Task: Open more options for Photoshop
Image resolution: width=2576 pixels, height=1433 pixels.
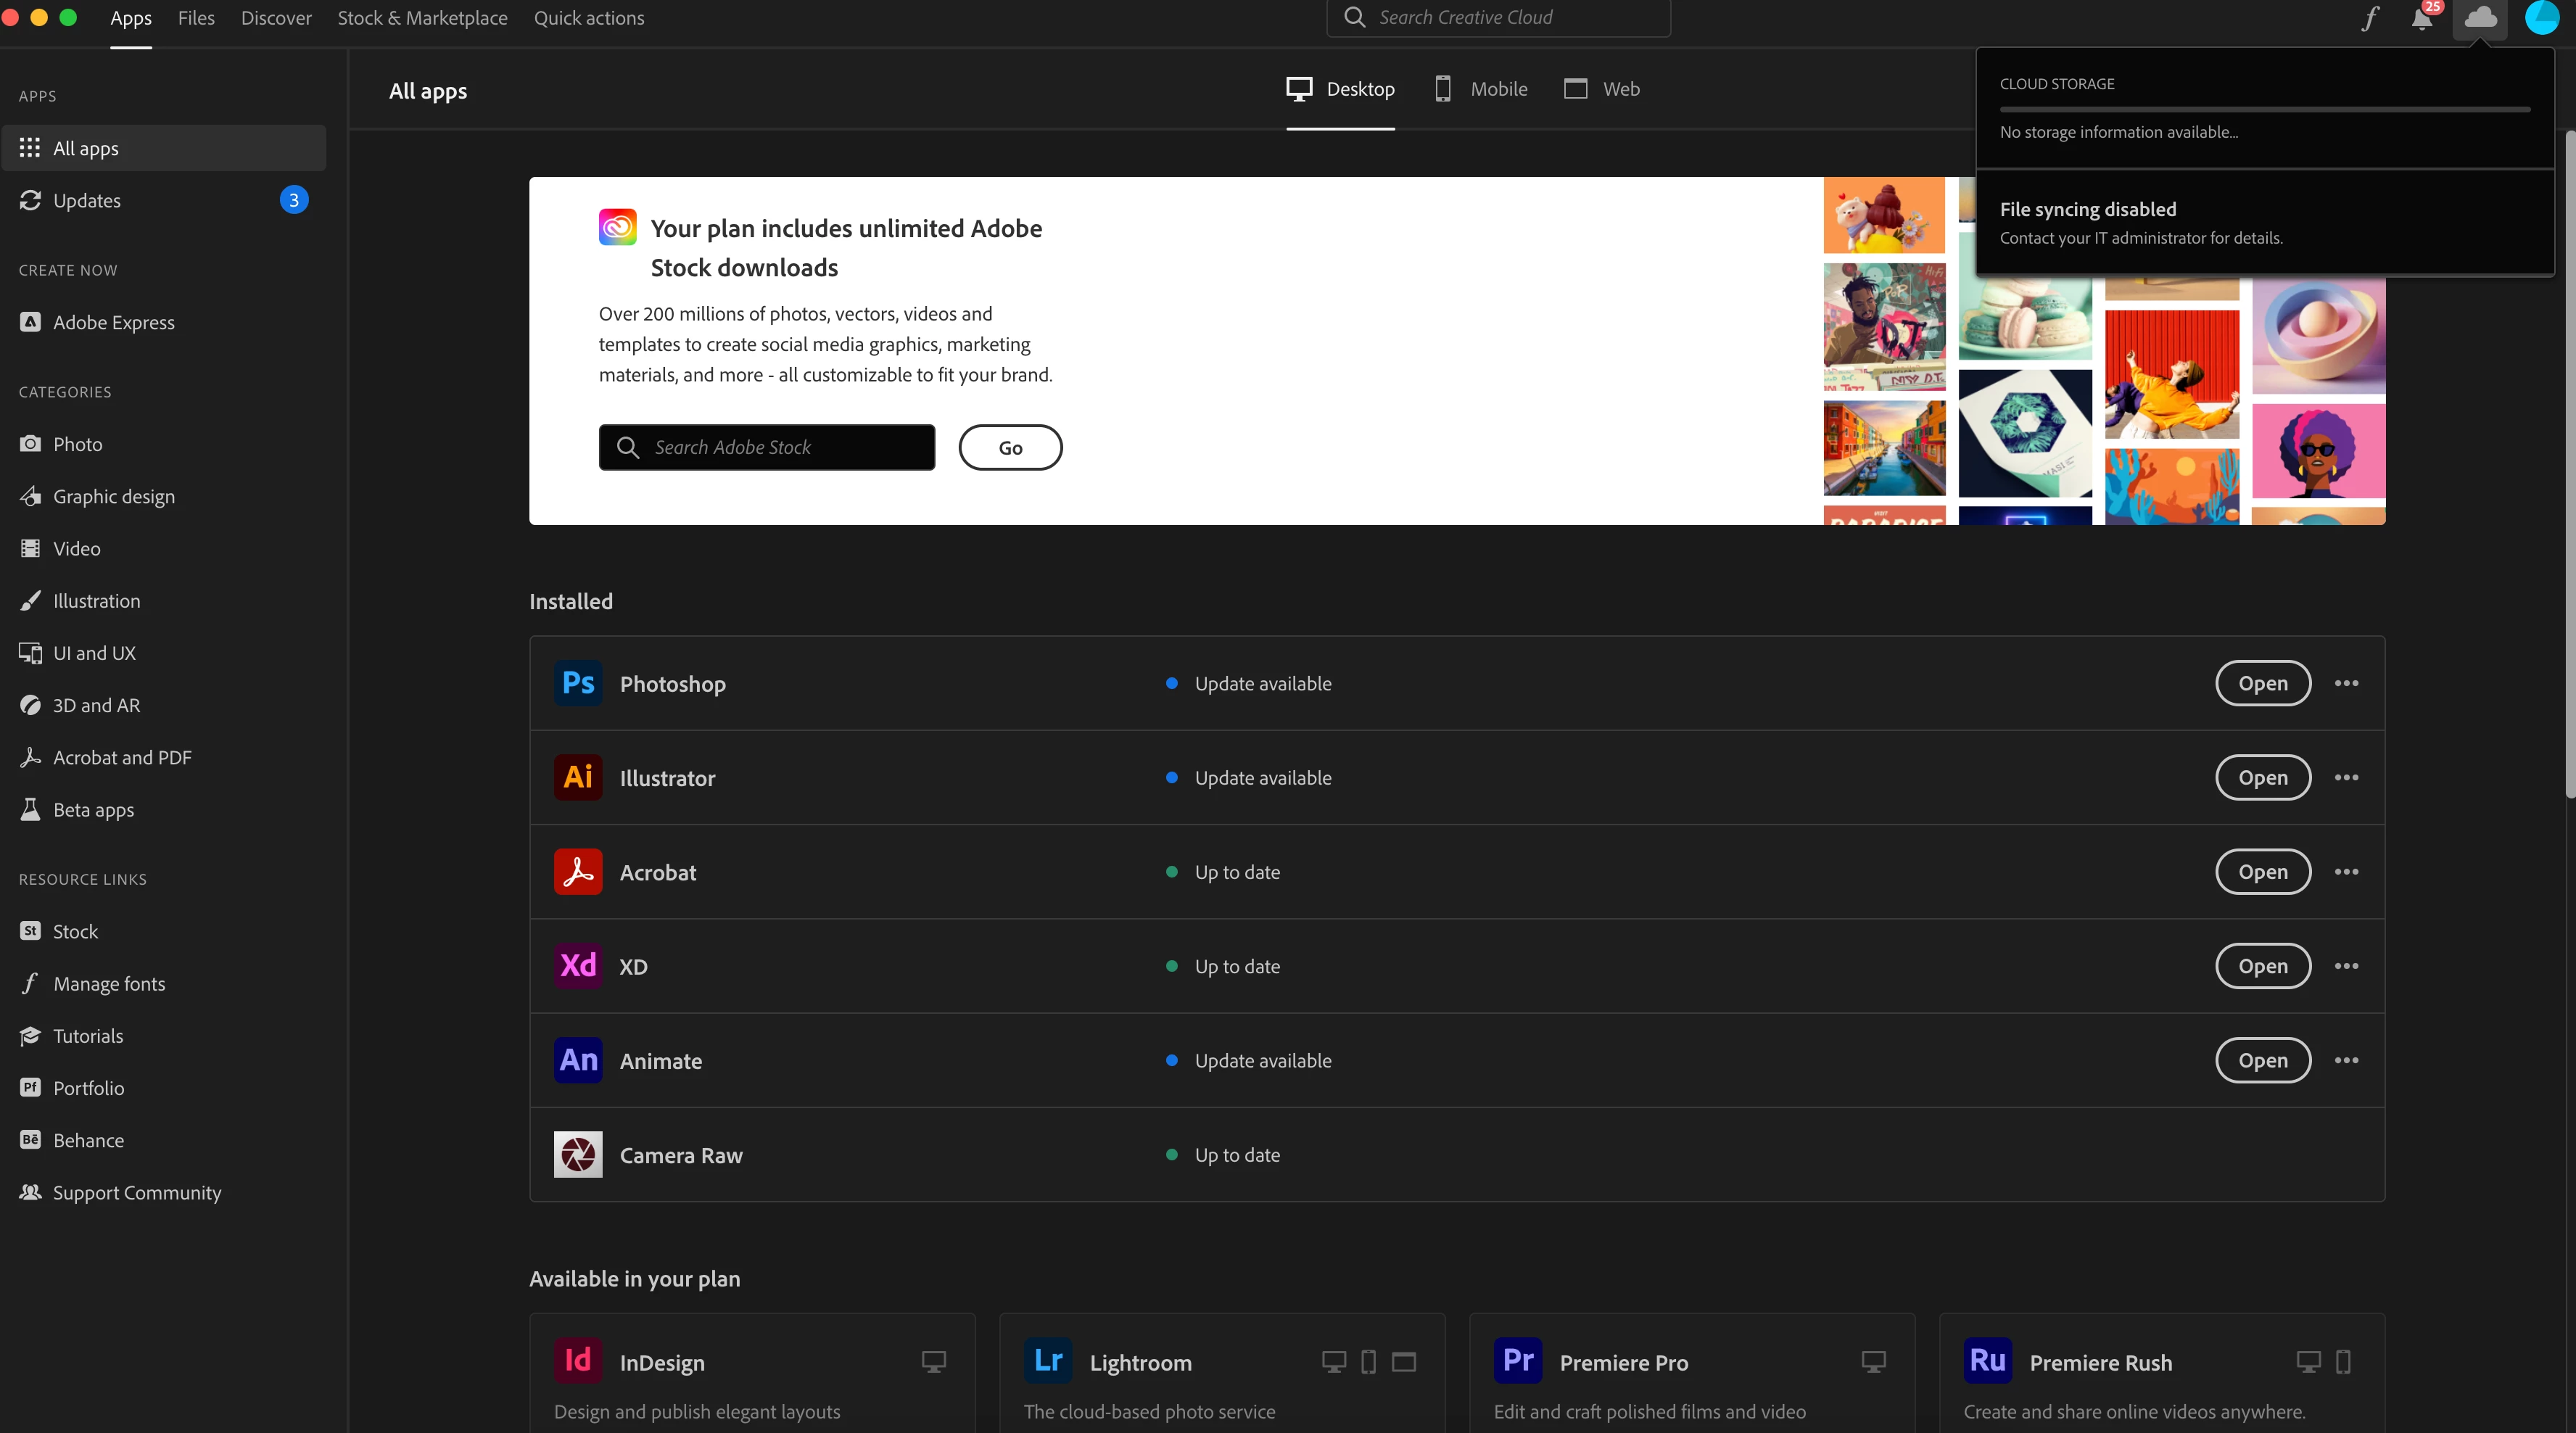Action: pos(2346,683)
